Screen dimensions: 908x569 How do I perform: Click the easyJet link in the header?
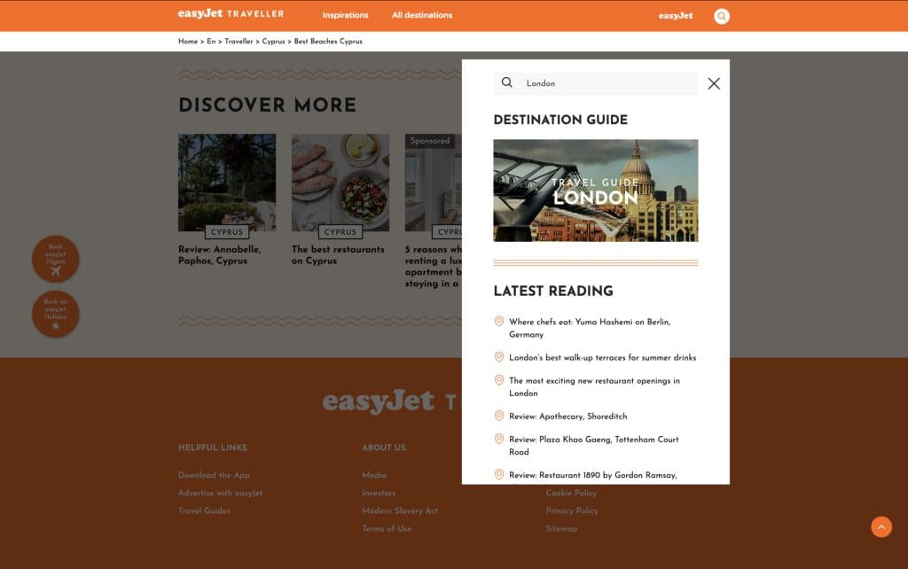tap(675, 16)
